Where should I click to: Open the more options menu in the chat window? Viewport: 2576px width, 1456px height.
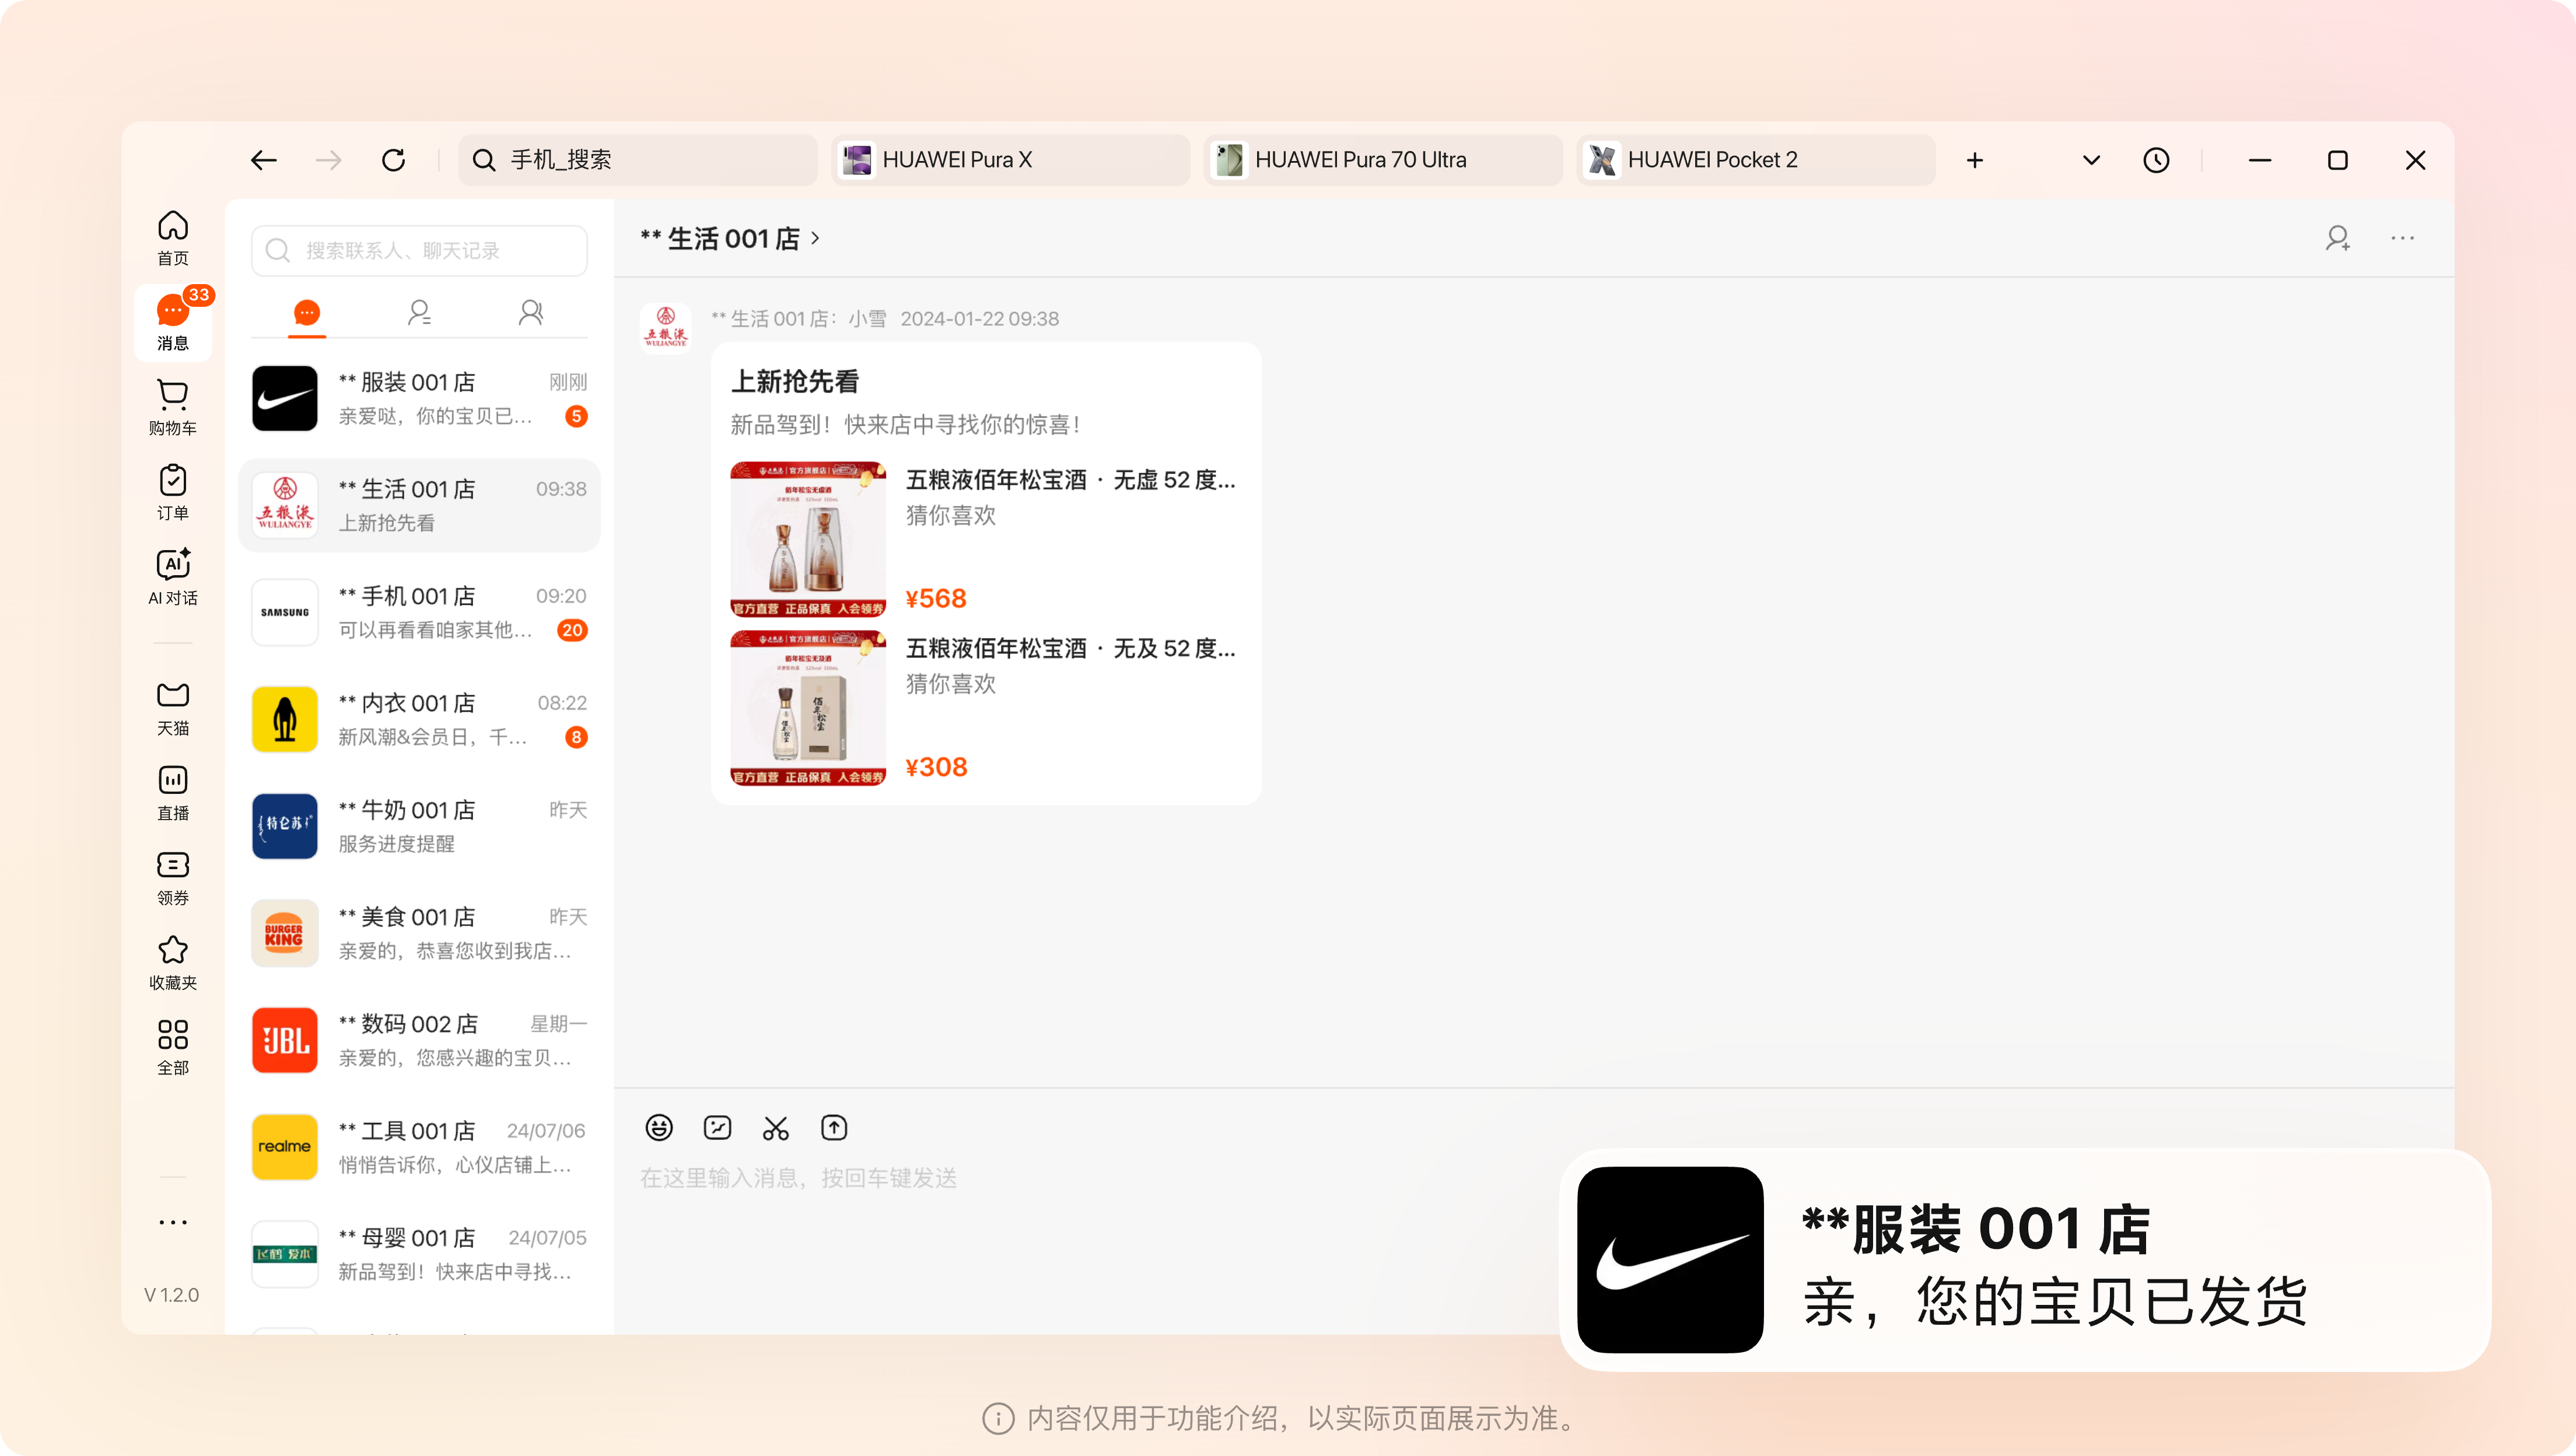(x=2403, y=237)
